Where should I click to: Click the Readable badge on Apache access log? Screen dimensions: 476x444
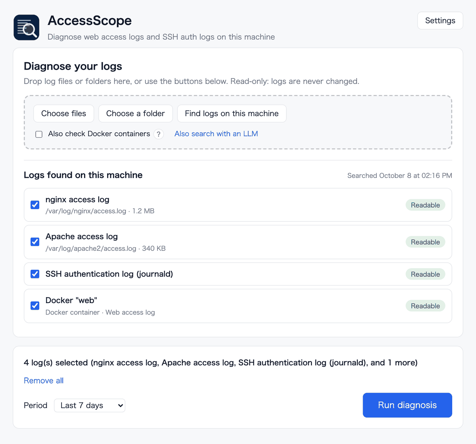click(425, 242)
